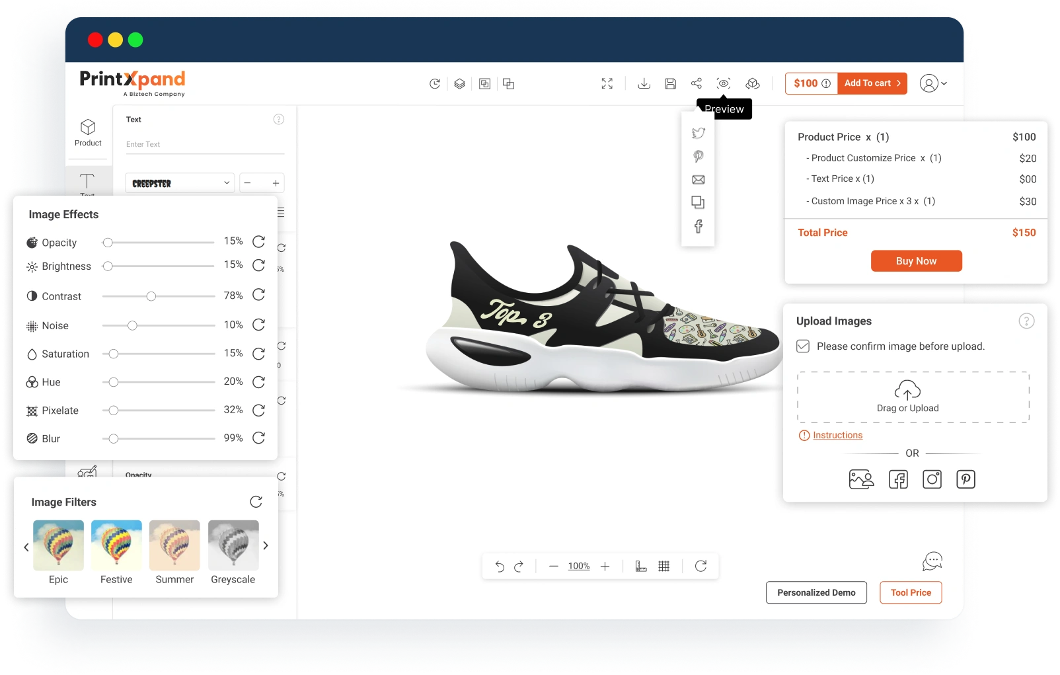This screenshot has width=1060, height=675.
Task: Toggle the grid view icon in bottom toolbar
Action: (664, 566)
